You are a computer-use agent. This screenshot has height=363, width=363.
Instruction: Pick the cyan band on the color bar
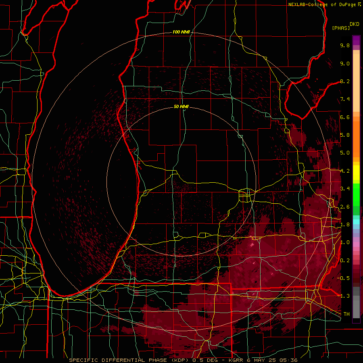pos(356,222)
